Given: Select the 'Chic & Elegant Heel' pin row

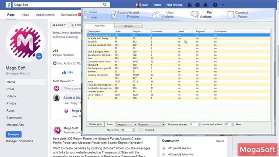Looking at the screenshot, I should click(x=179, y=51).
